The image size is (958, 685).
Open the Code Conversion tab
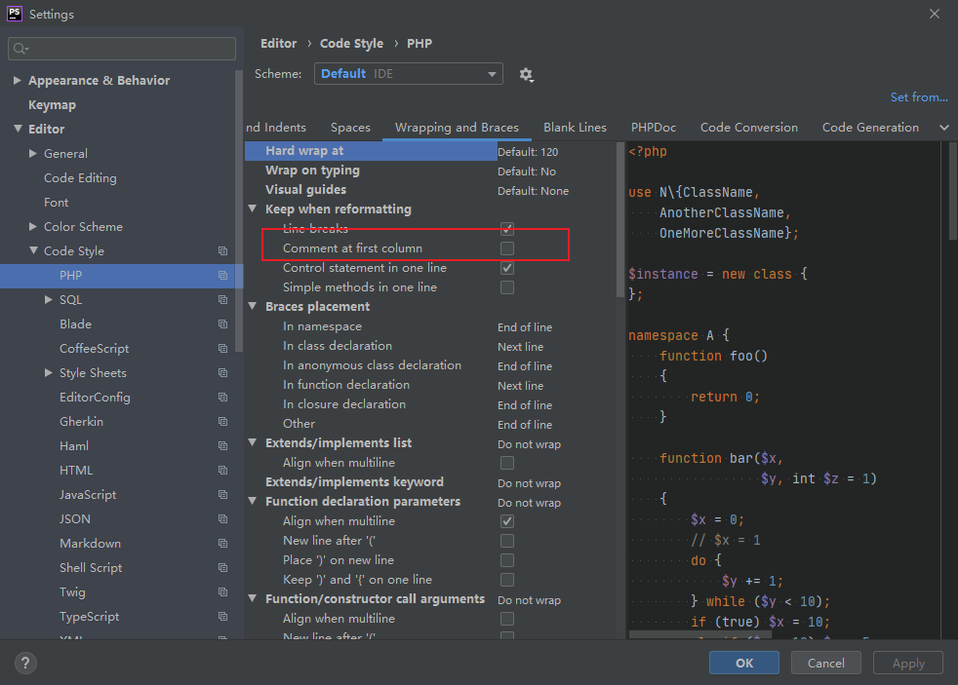click(748, 128)
